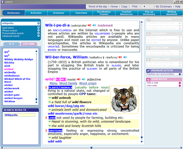
Task: Open Practice your pronunciation arrow
Action: [180, 74]
